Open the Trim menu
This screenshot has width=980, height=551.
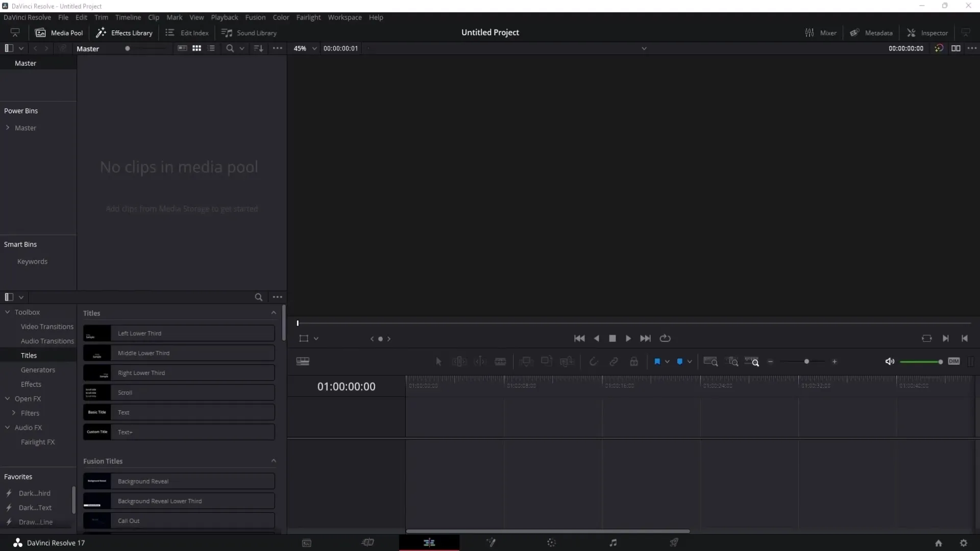(x=101, y=17)
